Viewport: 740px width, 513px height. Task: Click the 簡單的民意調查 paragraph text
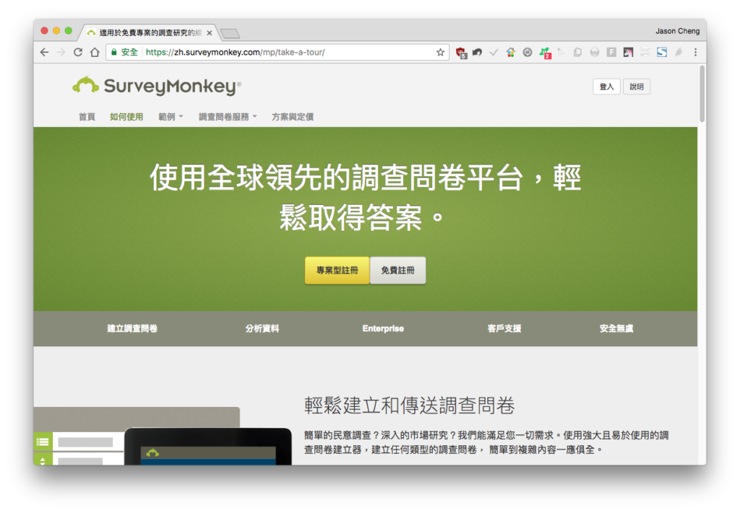coord(486,442)
